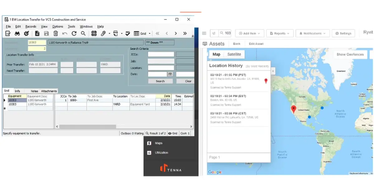Open Reports dropdown
The height and width of the screenshot is (187, 374).
pyautogui.click(x=280, y=33)
